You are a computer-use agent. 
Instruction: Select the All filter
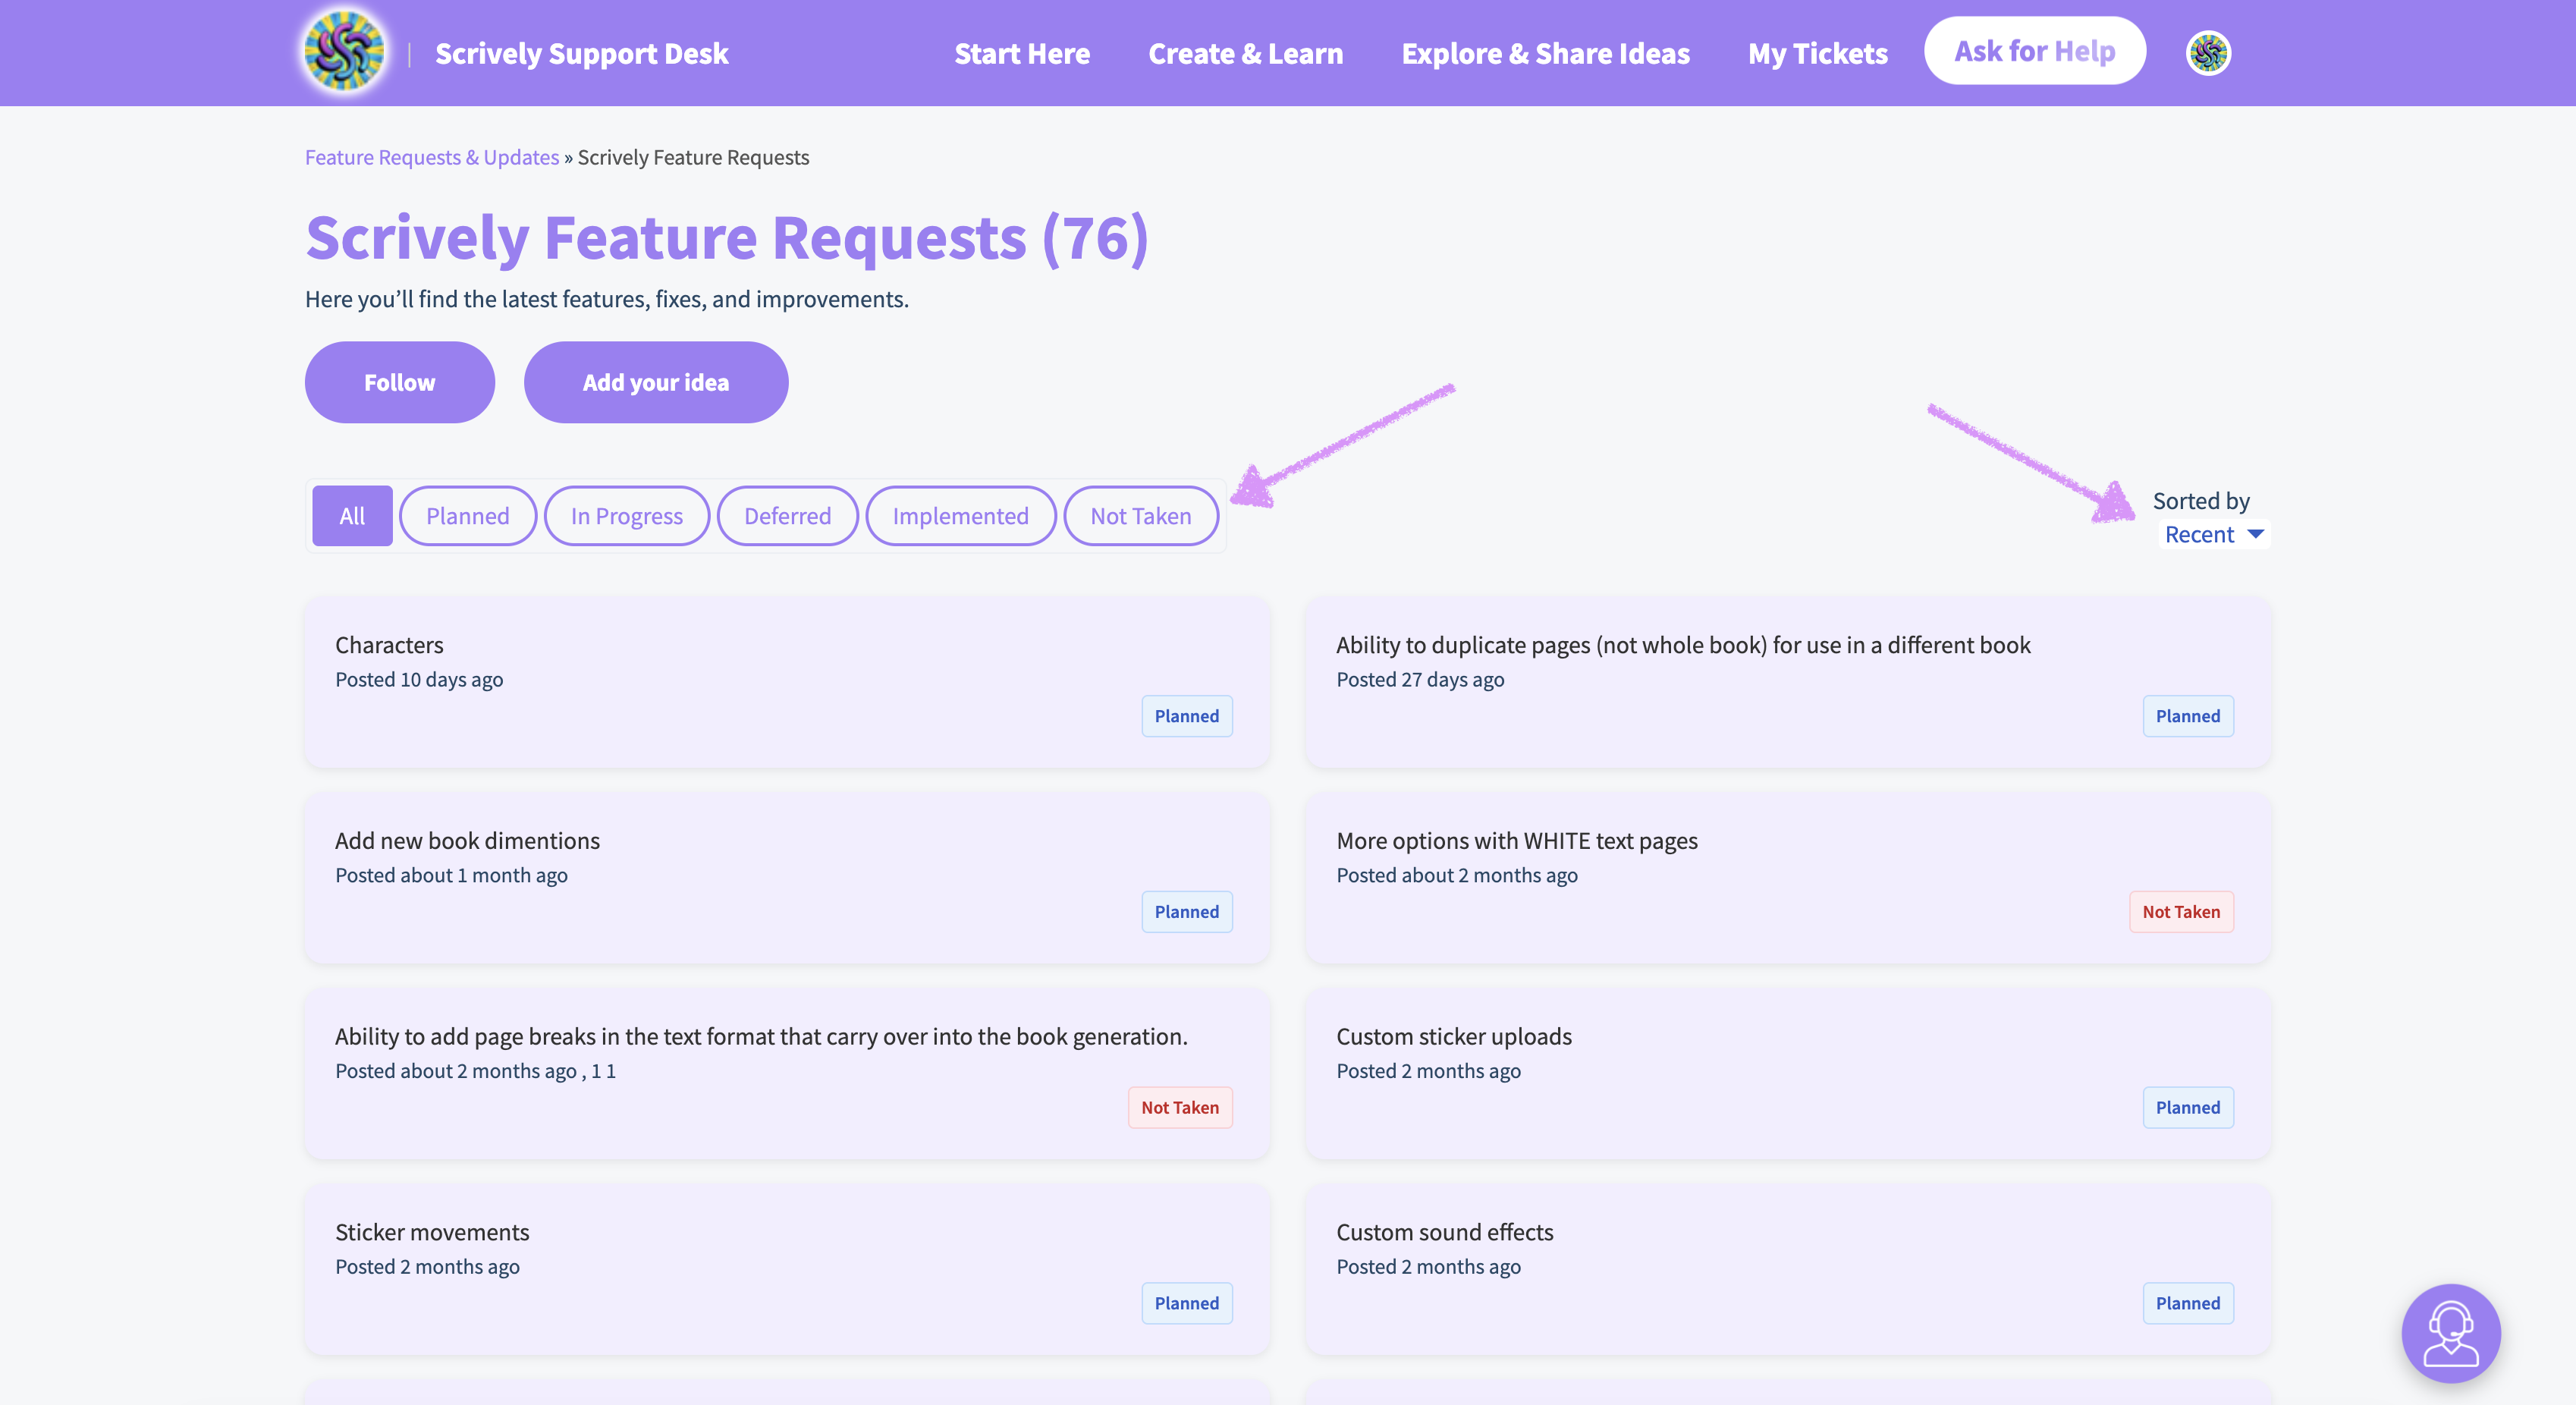[352, 516]
